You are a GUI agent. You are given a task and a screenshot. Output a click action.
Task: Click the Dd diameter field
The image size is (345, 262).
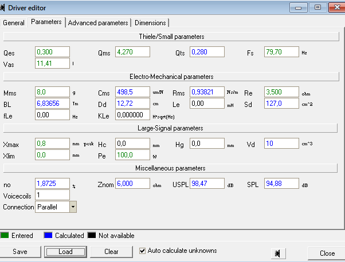[132, 103]
